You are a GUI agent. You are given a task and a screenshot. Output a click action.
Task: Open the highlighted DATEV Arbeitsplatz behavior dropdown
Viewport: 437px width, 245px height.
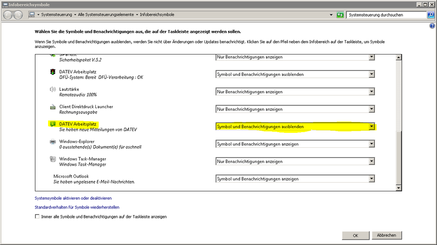371,127
